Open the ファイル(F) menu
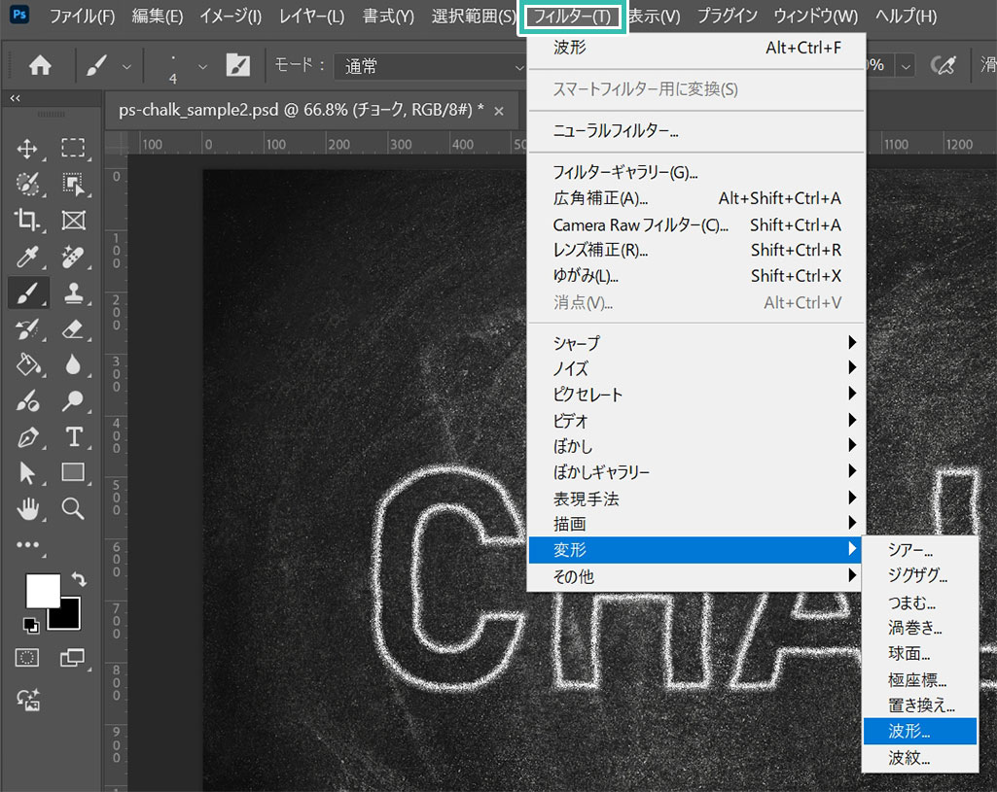Screen dimensions: 997x792 pyautogui.click(x=82, y=16)
